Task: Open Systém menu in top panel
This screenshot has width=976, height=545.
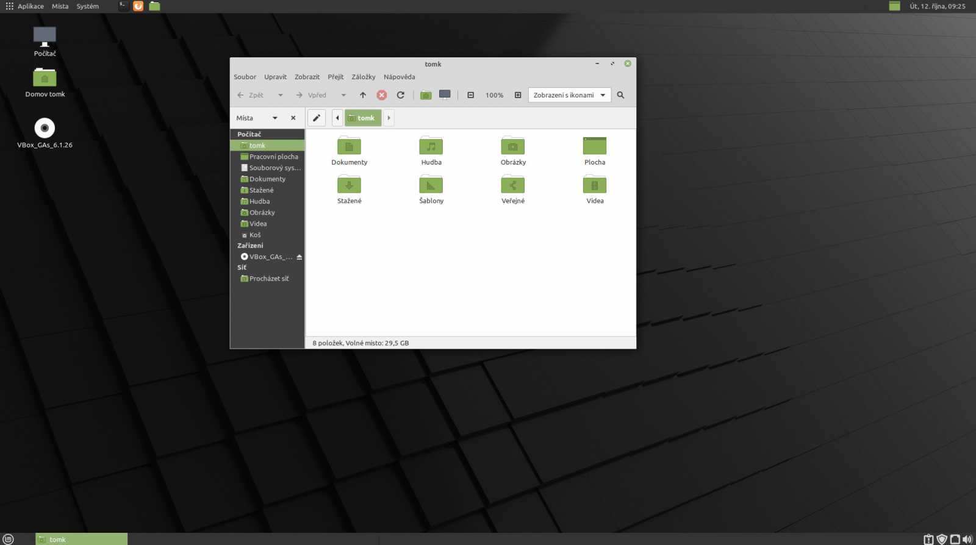Action: pos(87,6)
